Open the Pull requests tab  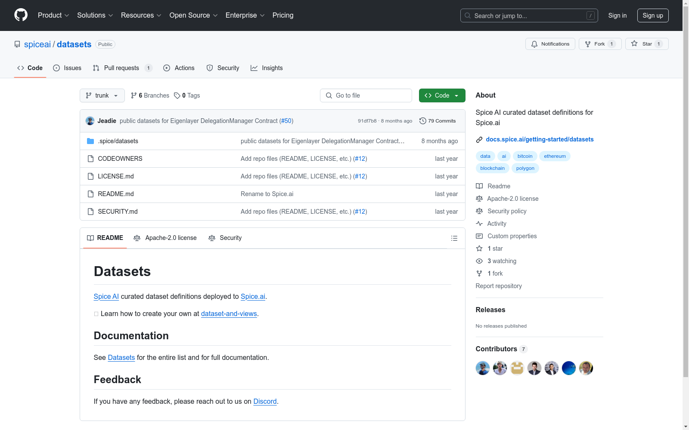[122, 68]
